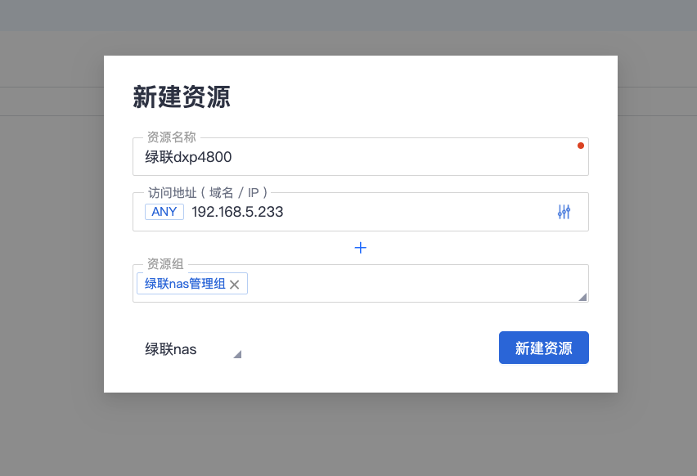Select the ANY protocol tag
Screen dimensions: 697x476
[x=164, y=212]
